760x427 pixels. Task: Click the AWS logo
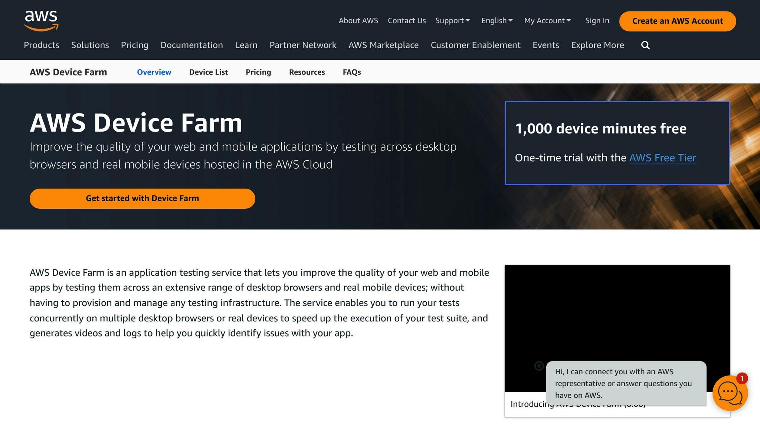(41, 21)
